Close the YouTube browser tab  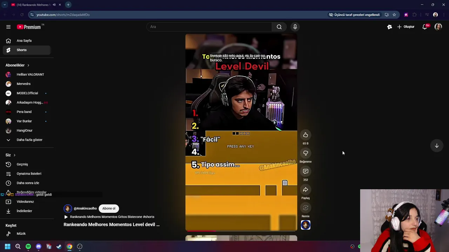(60, 5)
